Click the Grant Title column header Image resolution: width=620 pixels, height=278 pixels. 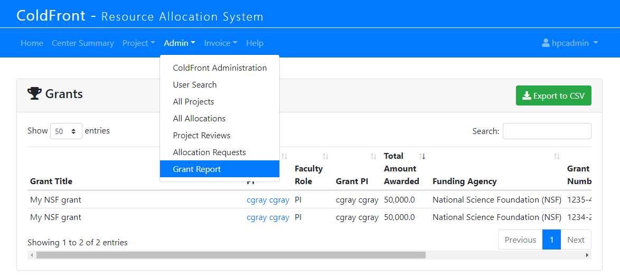pyautogui.click(x=51, y=181)
